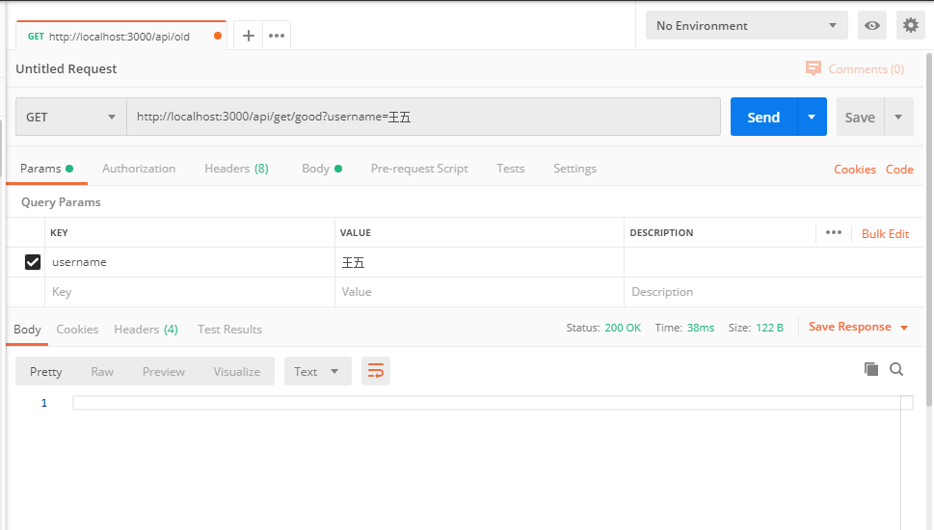
Task: Select the Preview response view
Action: 163,372
